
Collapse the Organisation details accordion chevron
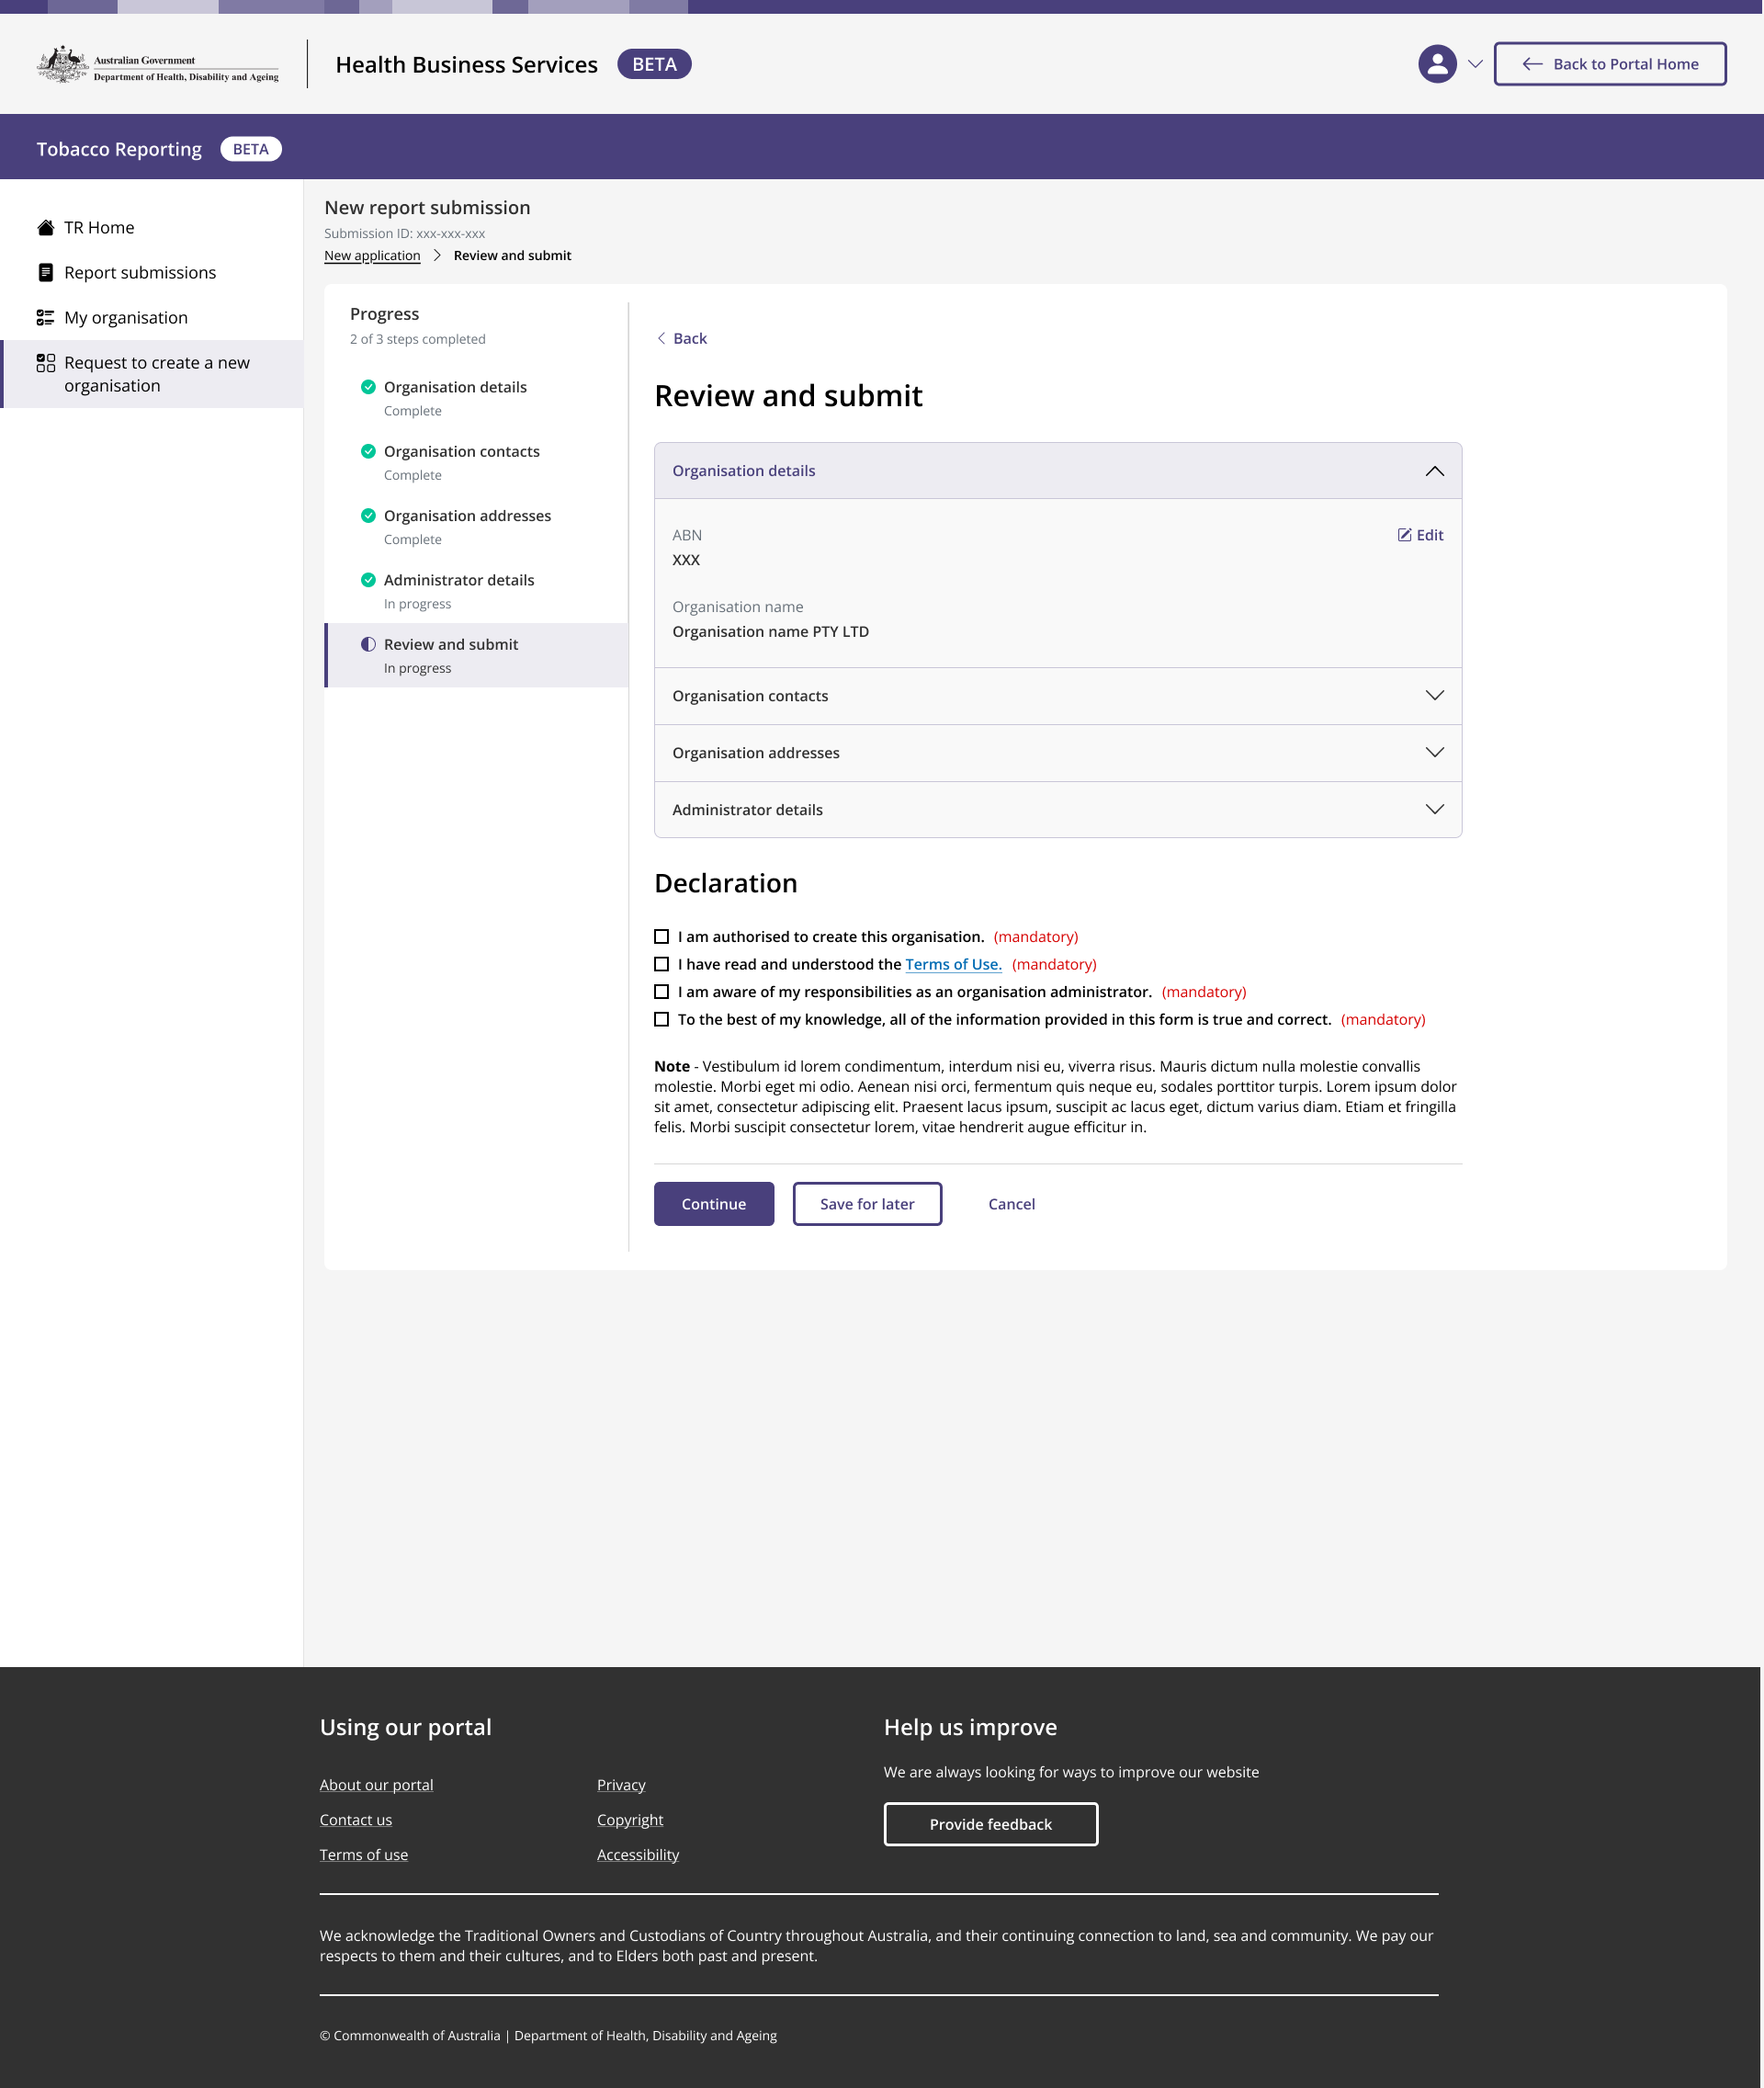(1434, 471)
